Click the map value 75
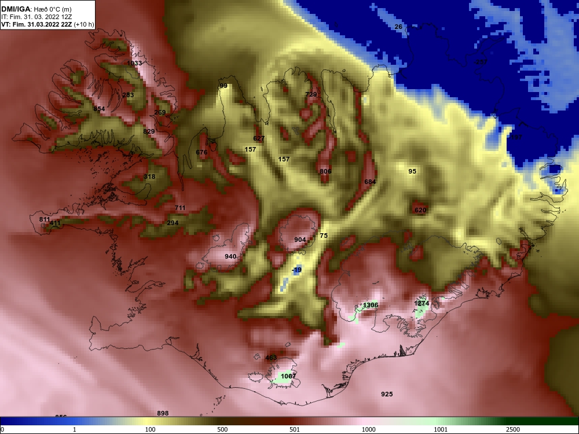 [324, 236]
